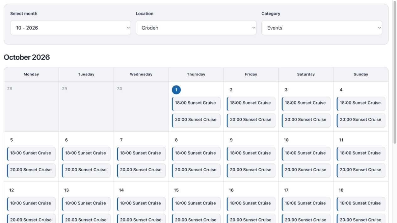397x223 pixels.
Task: Click the Tuesday column header
Action: pyautogui.click(x=86, y=74)
